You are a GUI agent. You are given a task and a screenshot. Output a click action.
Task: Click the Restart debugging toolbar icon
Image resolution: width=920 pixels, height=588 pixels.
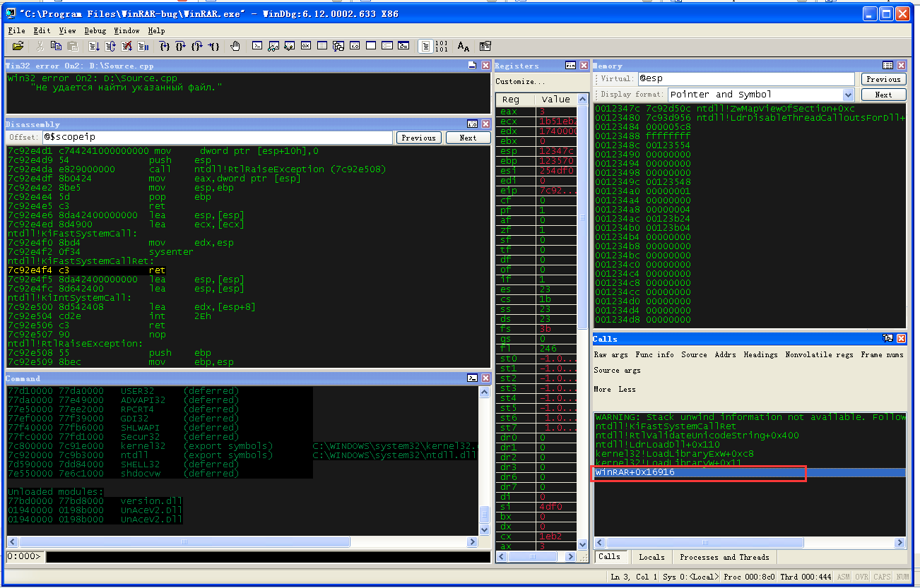click(x=110, y=46)
